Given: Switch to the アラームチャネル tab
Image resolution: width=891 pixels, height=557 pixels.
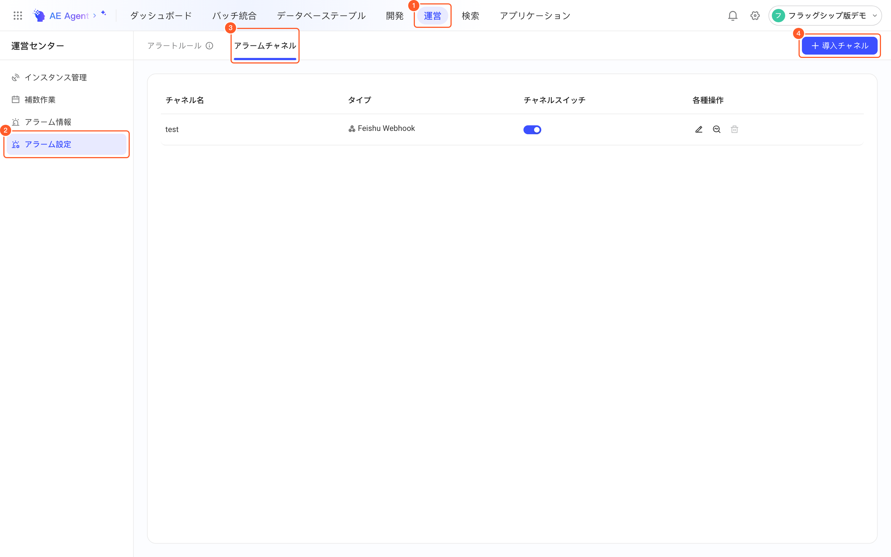Looking at the screenshot, I should [x=265, y=46].
